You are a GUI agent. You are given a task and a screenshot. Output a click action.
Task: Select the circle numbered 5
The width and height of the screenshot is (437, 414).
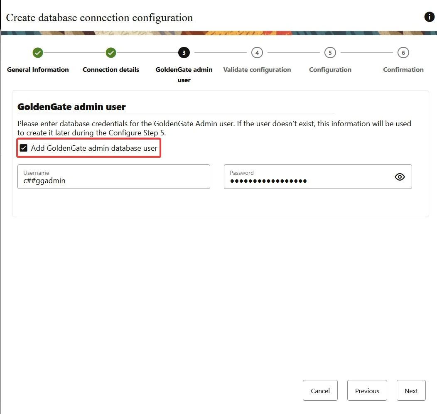tap(330, 53)
